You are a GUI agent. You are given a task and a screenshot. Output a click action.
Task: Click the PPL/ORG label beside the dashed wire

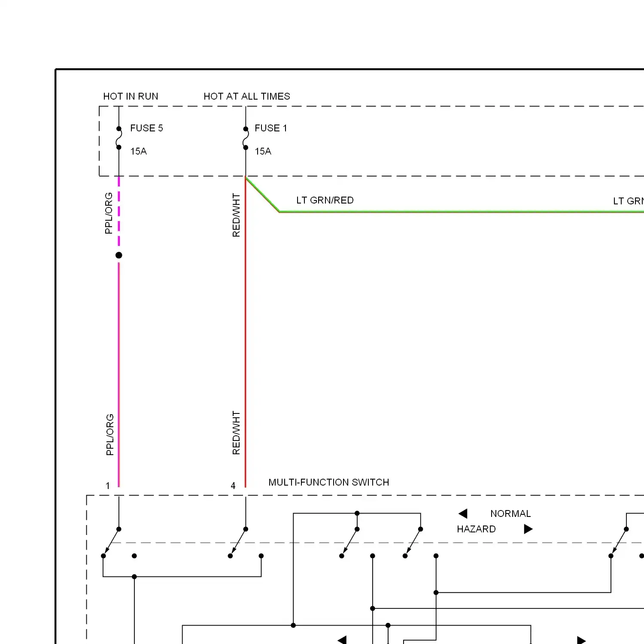pyautogui.click(x=109, y=213)
